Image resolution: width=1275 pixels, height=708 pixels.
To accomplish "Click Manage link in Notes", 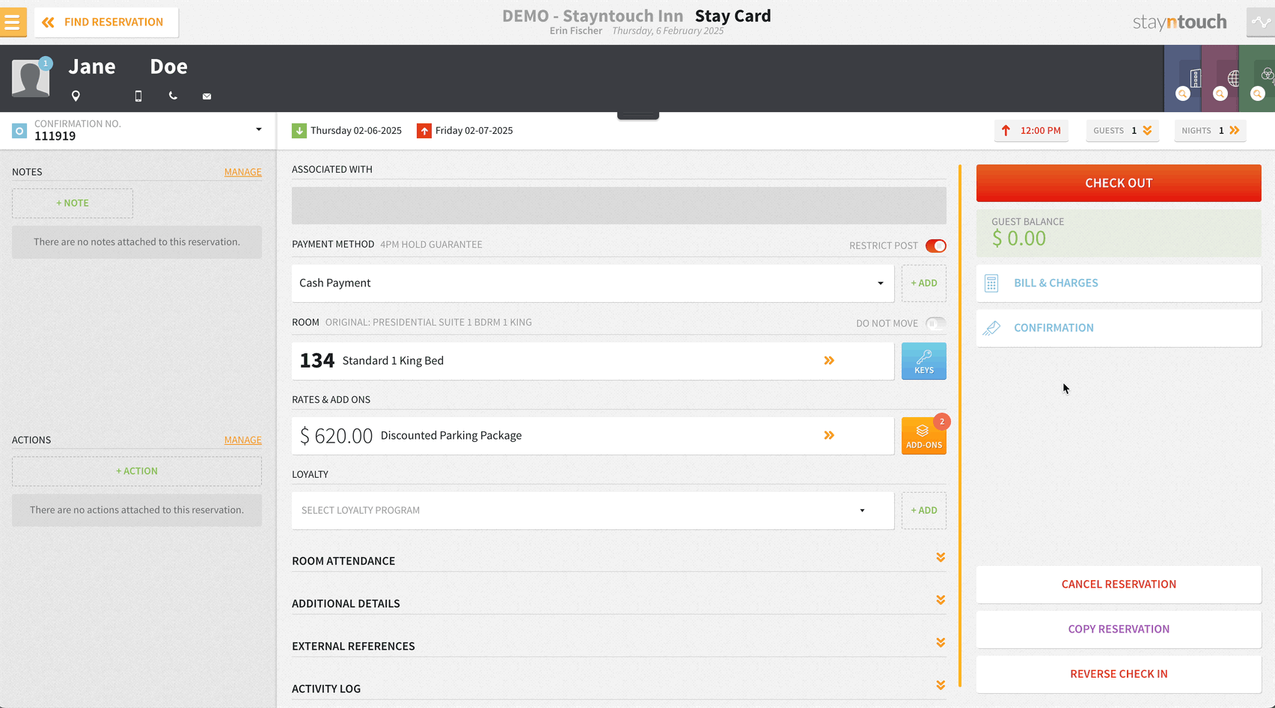I will pos(243,172).
